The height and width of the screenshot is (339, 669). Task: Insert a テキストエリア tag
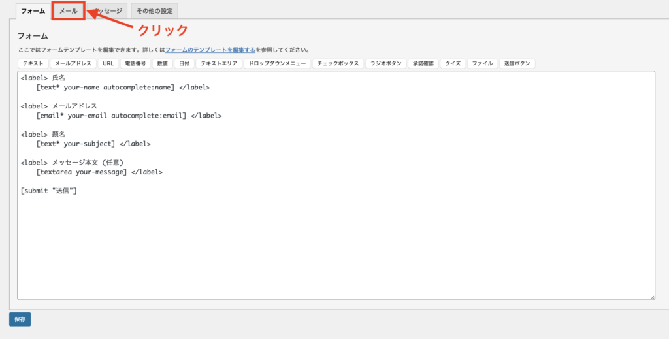[x=219, y=64]
